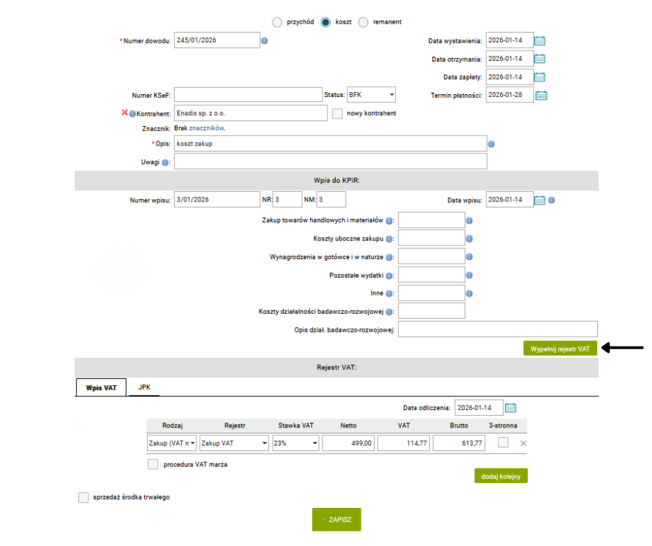The image size is (652, 546).
Task: Click calendar icon beside Data odliczenia
Action: 511,407
